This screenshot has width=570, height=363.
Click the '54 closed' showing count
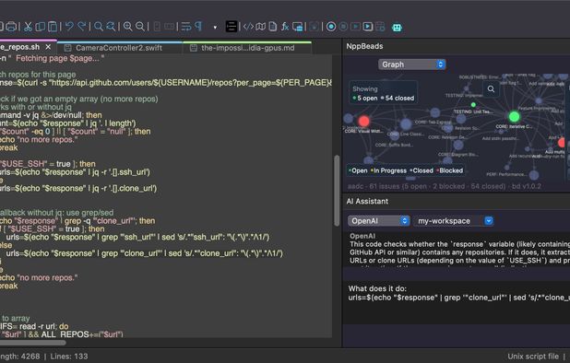coord(398,98)
